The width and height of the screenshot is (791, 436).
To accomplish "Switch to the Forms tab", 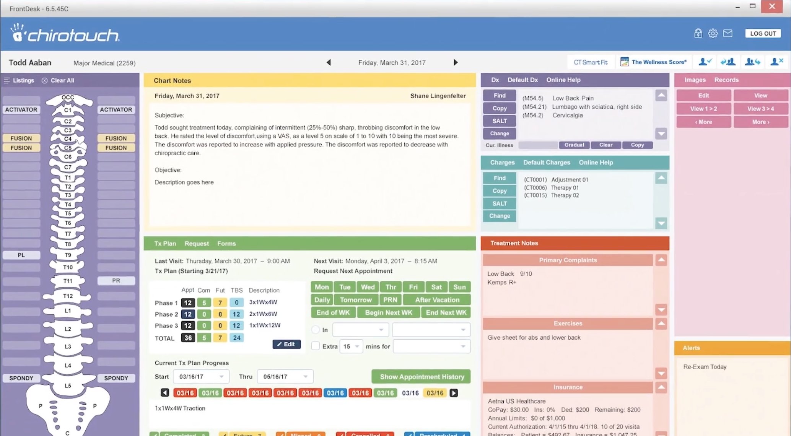I will tap(226, 244).
